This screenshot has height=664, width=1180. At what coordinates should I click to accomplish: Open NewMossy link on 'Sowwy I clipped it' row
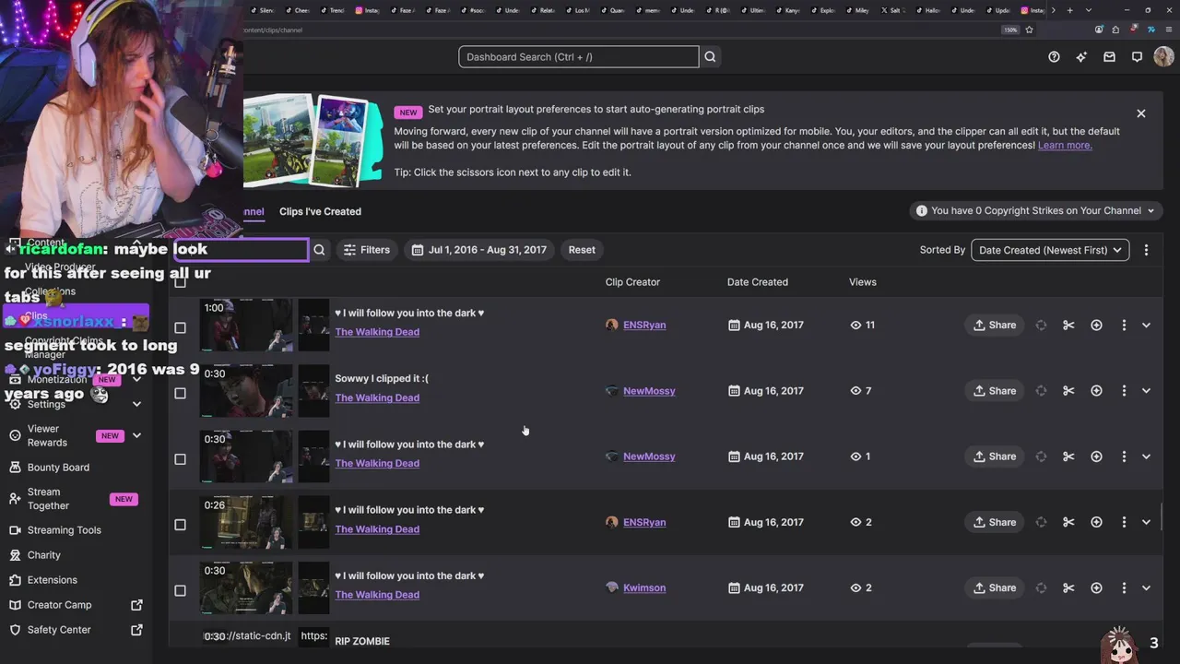[x=649, y=391]
